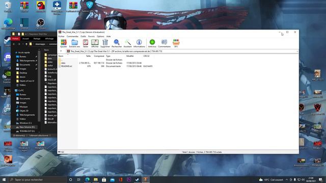Open the Favoris menu
326x183 pixels.
pos(91,36)
